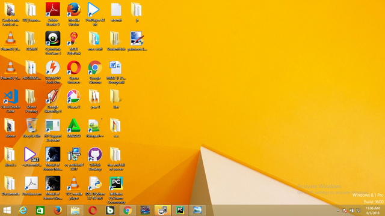
Task: Select the Visual Studio Code shortcut
Action: click(10, 101)
